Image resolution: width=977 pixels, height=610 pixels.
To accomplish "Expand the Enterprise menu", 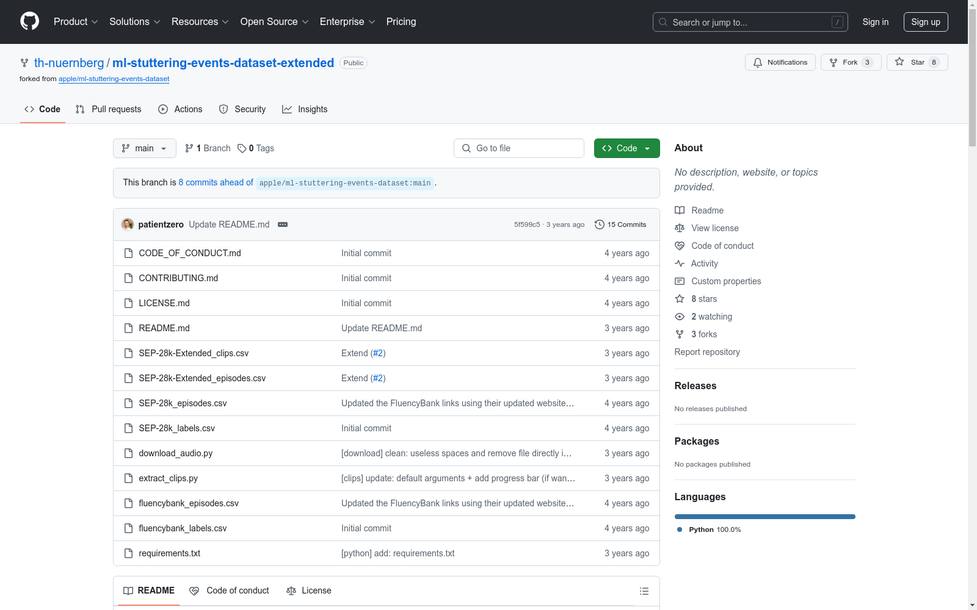I will pos(347,21).
